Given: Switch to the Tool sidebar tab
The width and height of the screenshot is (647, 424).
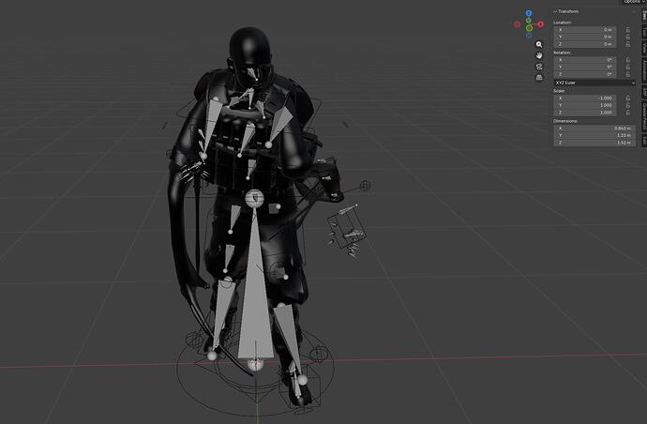Looking at the screenshot, I should [x=643, y=32].
